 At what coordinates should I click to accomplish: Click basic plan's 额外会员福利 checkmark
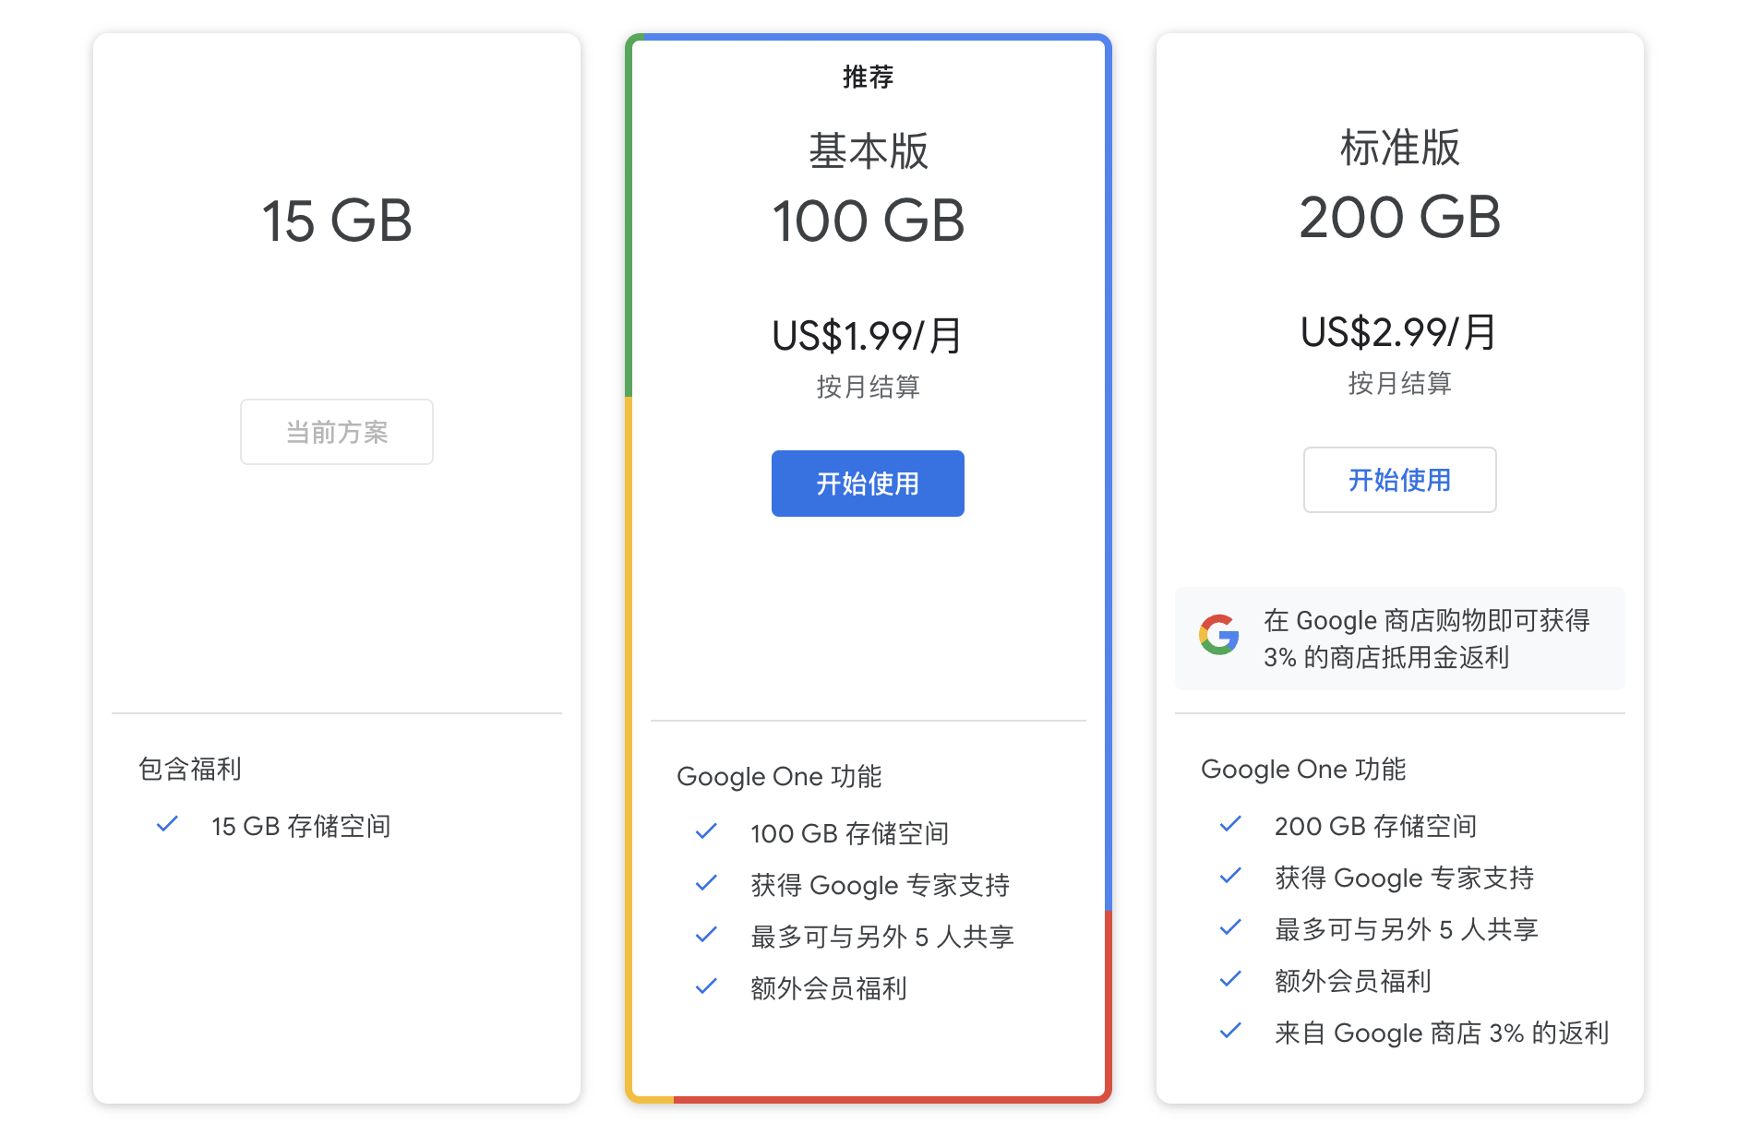706,987
